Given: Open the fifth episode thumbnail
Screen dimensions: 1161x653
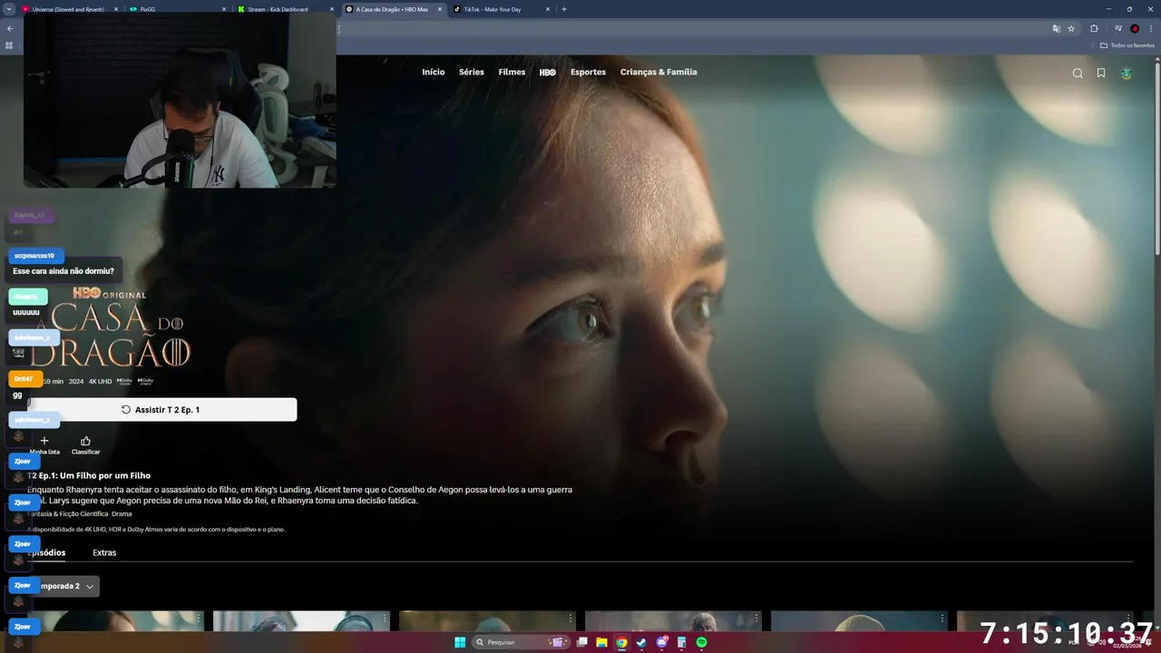Looking at the screenshot, I should pos(859,621).
